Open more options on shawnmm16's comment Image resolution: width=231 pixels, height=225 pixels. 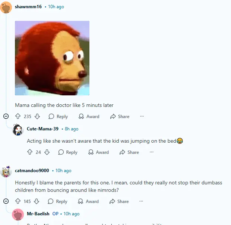[142, 116]
